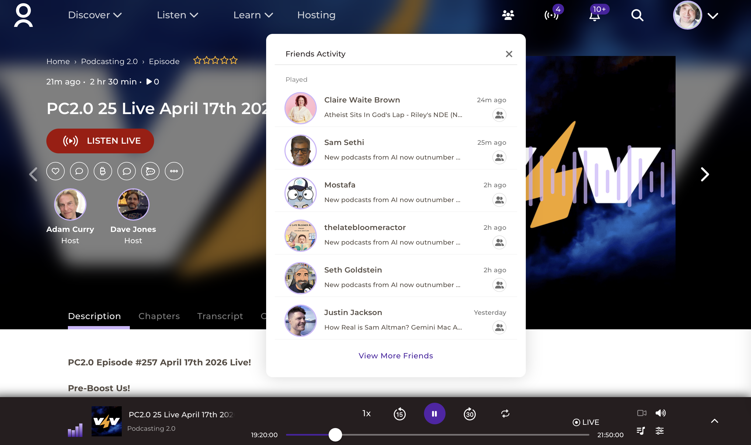Click the audio bars icon in the player
Screen dimensions: 751x445
75,430
